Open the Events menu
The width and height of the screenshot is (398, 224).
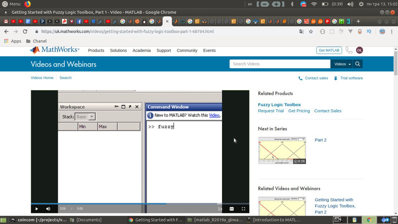click(x=209, y=50)
